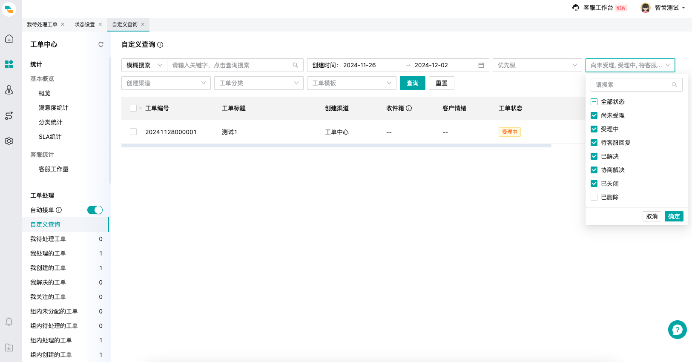692x362 pixels.
Task: Open the routing flow icon in rail
Action: [x=9, y=115]
